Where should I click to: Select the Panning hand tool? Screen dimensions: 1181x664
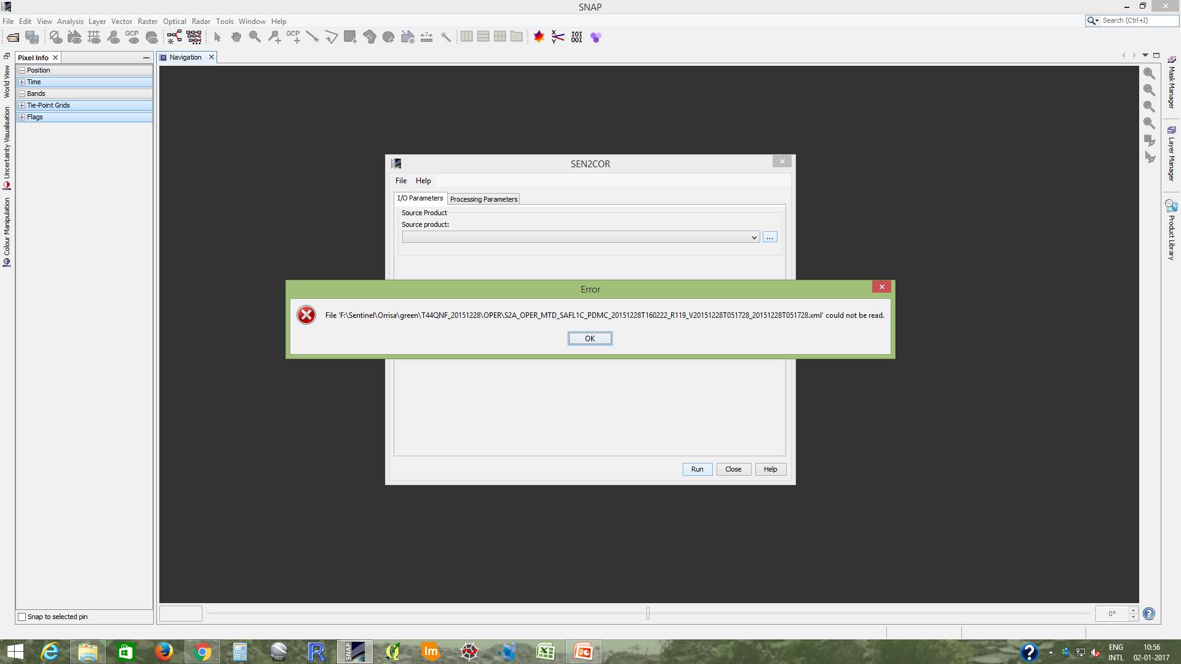[236, 38]
